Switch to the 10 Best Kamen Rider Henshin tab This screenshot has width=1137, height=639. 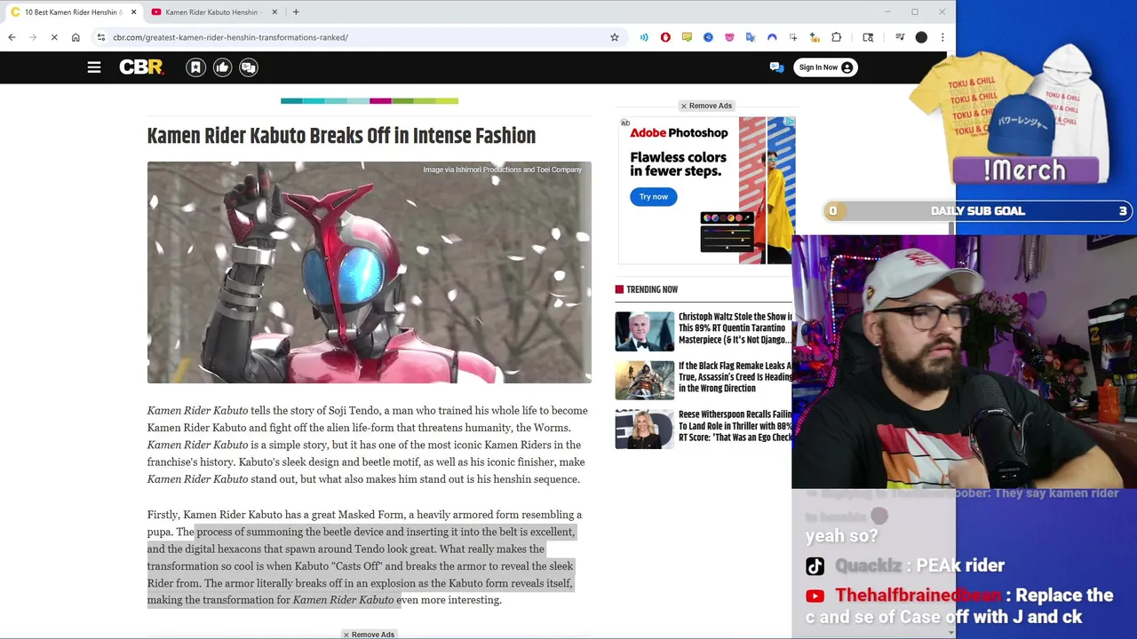73,12
